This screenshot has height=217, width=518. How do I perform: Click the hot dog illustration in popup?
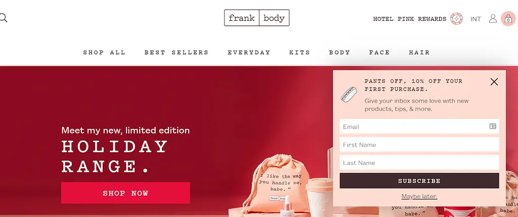pyautogui.click(x=349, y=95)
